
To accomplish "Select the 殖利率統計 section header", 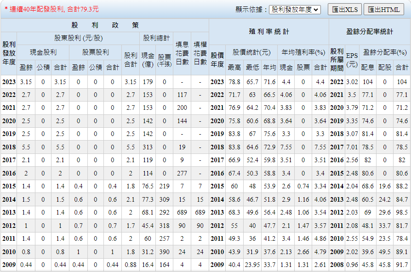I will (269, 32).
